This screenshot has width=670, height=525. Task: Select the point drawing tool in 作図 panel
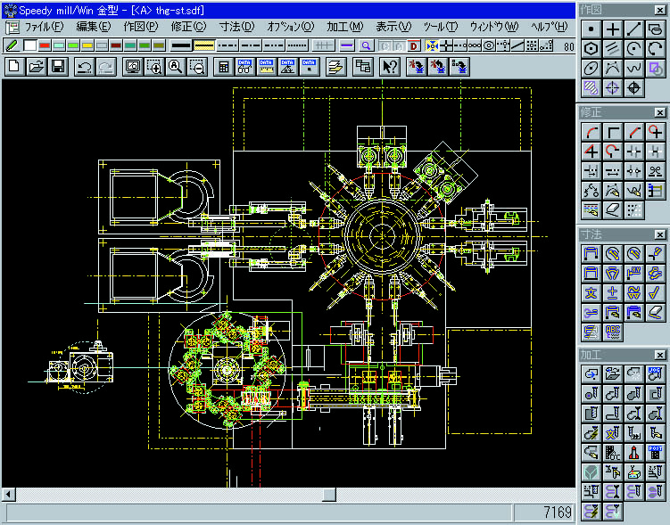tap(591, 29)
